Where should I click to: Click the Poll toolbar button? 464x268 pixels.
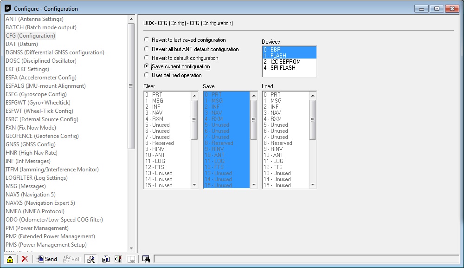(72, 259)
